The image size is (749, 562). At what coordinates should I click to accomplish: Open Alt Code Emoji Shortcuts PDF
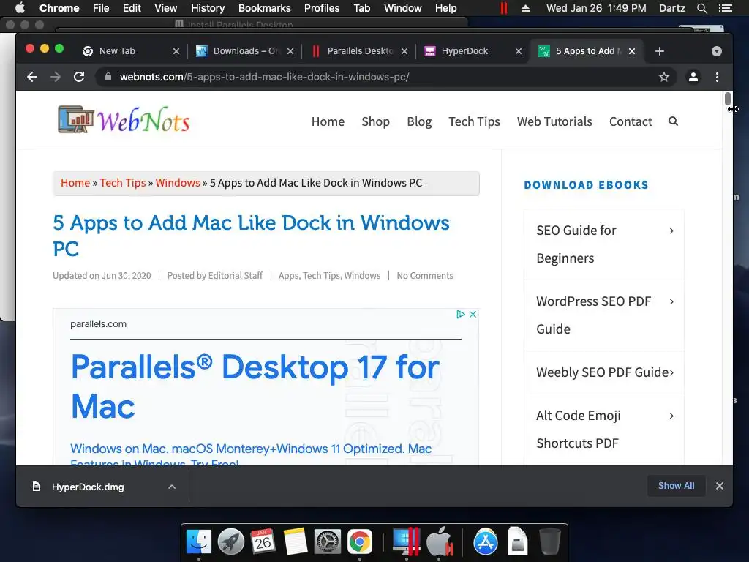pos(604,429)
